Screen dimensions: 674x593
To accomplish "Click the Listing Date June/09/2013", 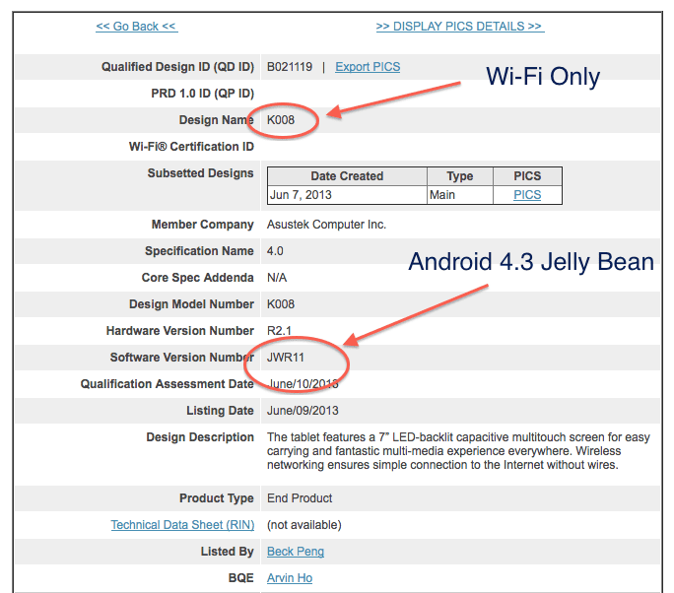I will point(303,411).
